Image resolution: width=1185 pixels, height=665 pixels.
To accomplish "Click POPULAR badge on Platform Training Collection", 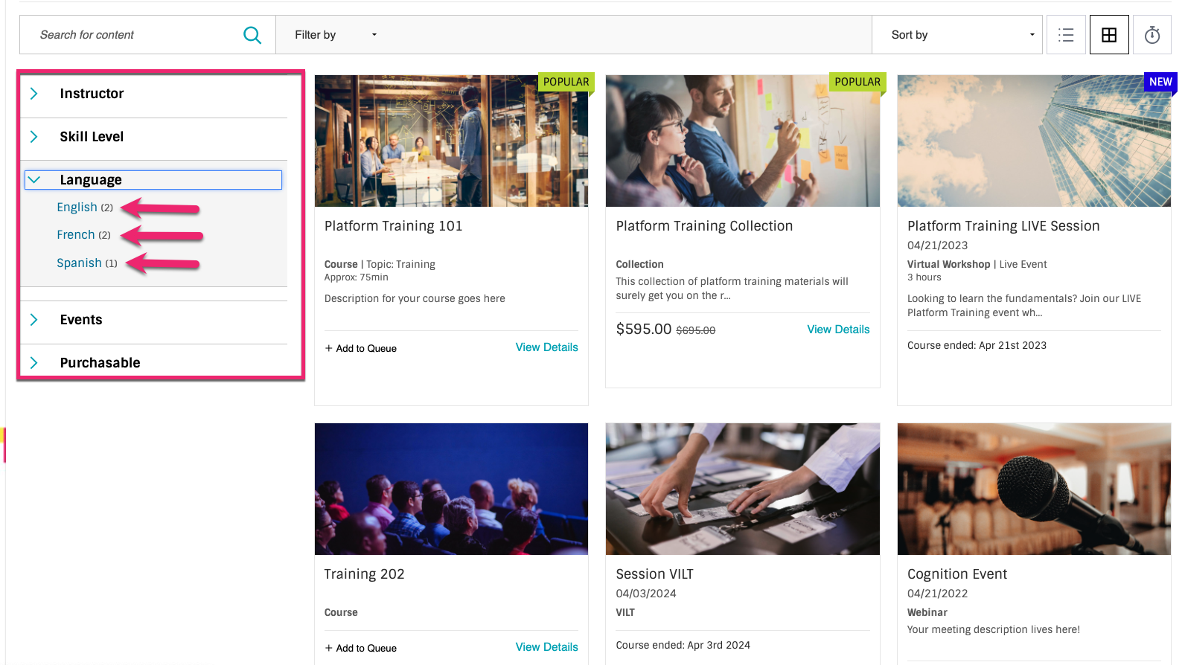I will (857, 82).
